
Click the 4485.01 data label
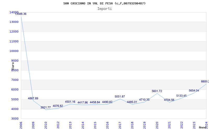pyautogui.click(x=132, y=102)
